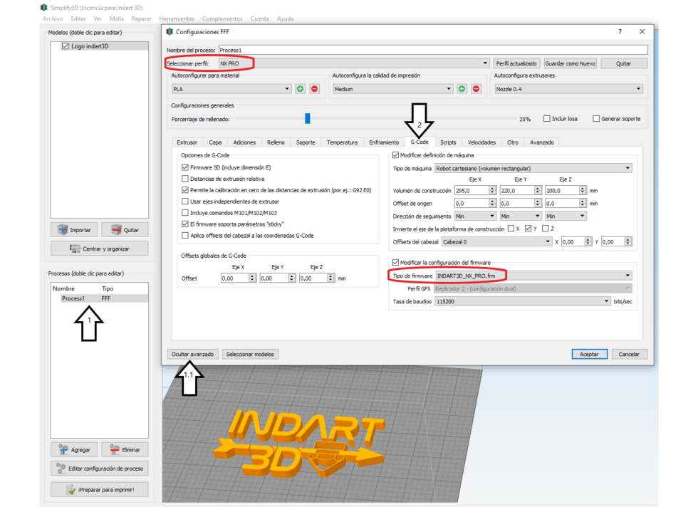Image resolution: width=698 pixels, height=507 pixels.
Task: Toggle Firmware 5D checkbox
Action: (x=185, y=167)
